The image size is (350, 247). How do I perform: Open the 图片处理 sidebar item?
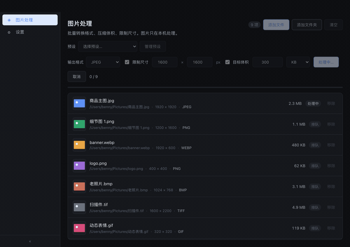[x=30, y=20]
